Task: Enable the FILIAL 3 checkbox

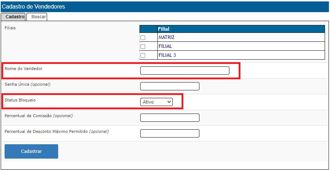Action: (143, 55)
